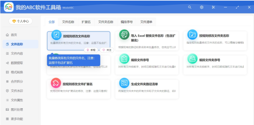This screenshot has width=254, height=125.
Task: Open 图片处理 in the sidebar
Action: 17,109
